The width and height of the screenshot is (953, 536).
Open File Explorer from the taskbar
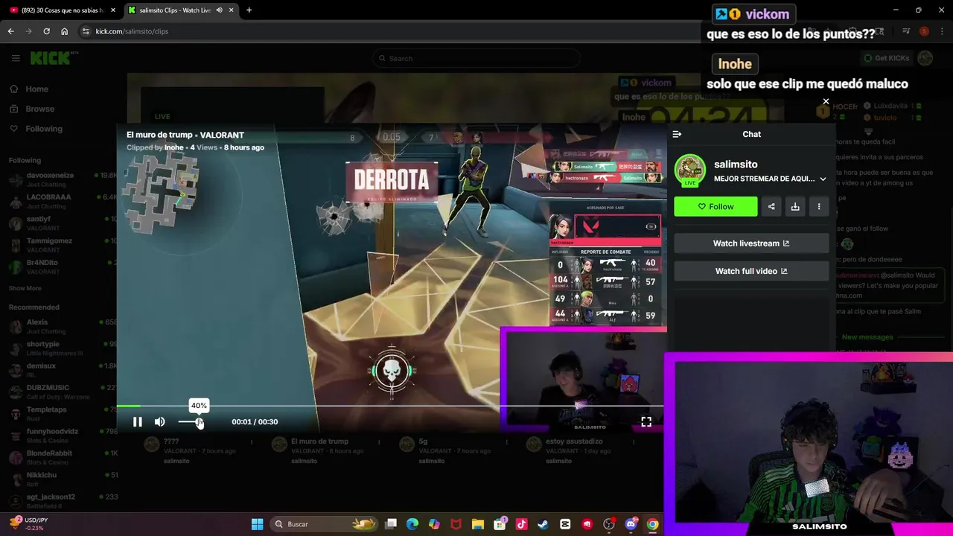point(477,524)
